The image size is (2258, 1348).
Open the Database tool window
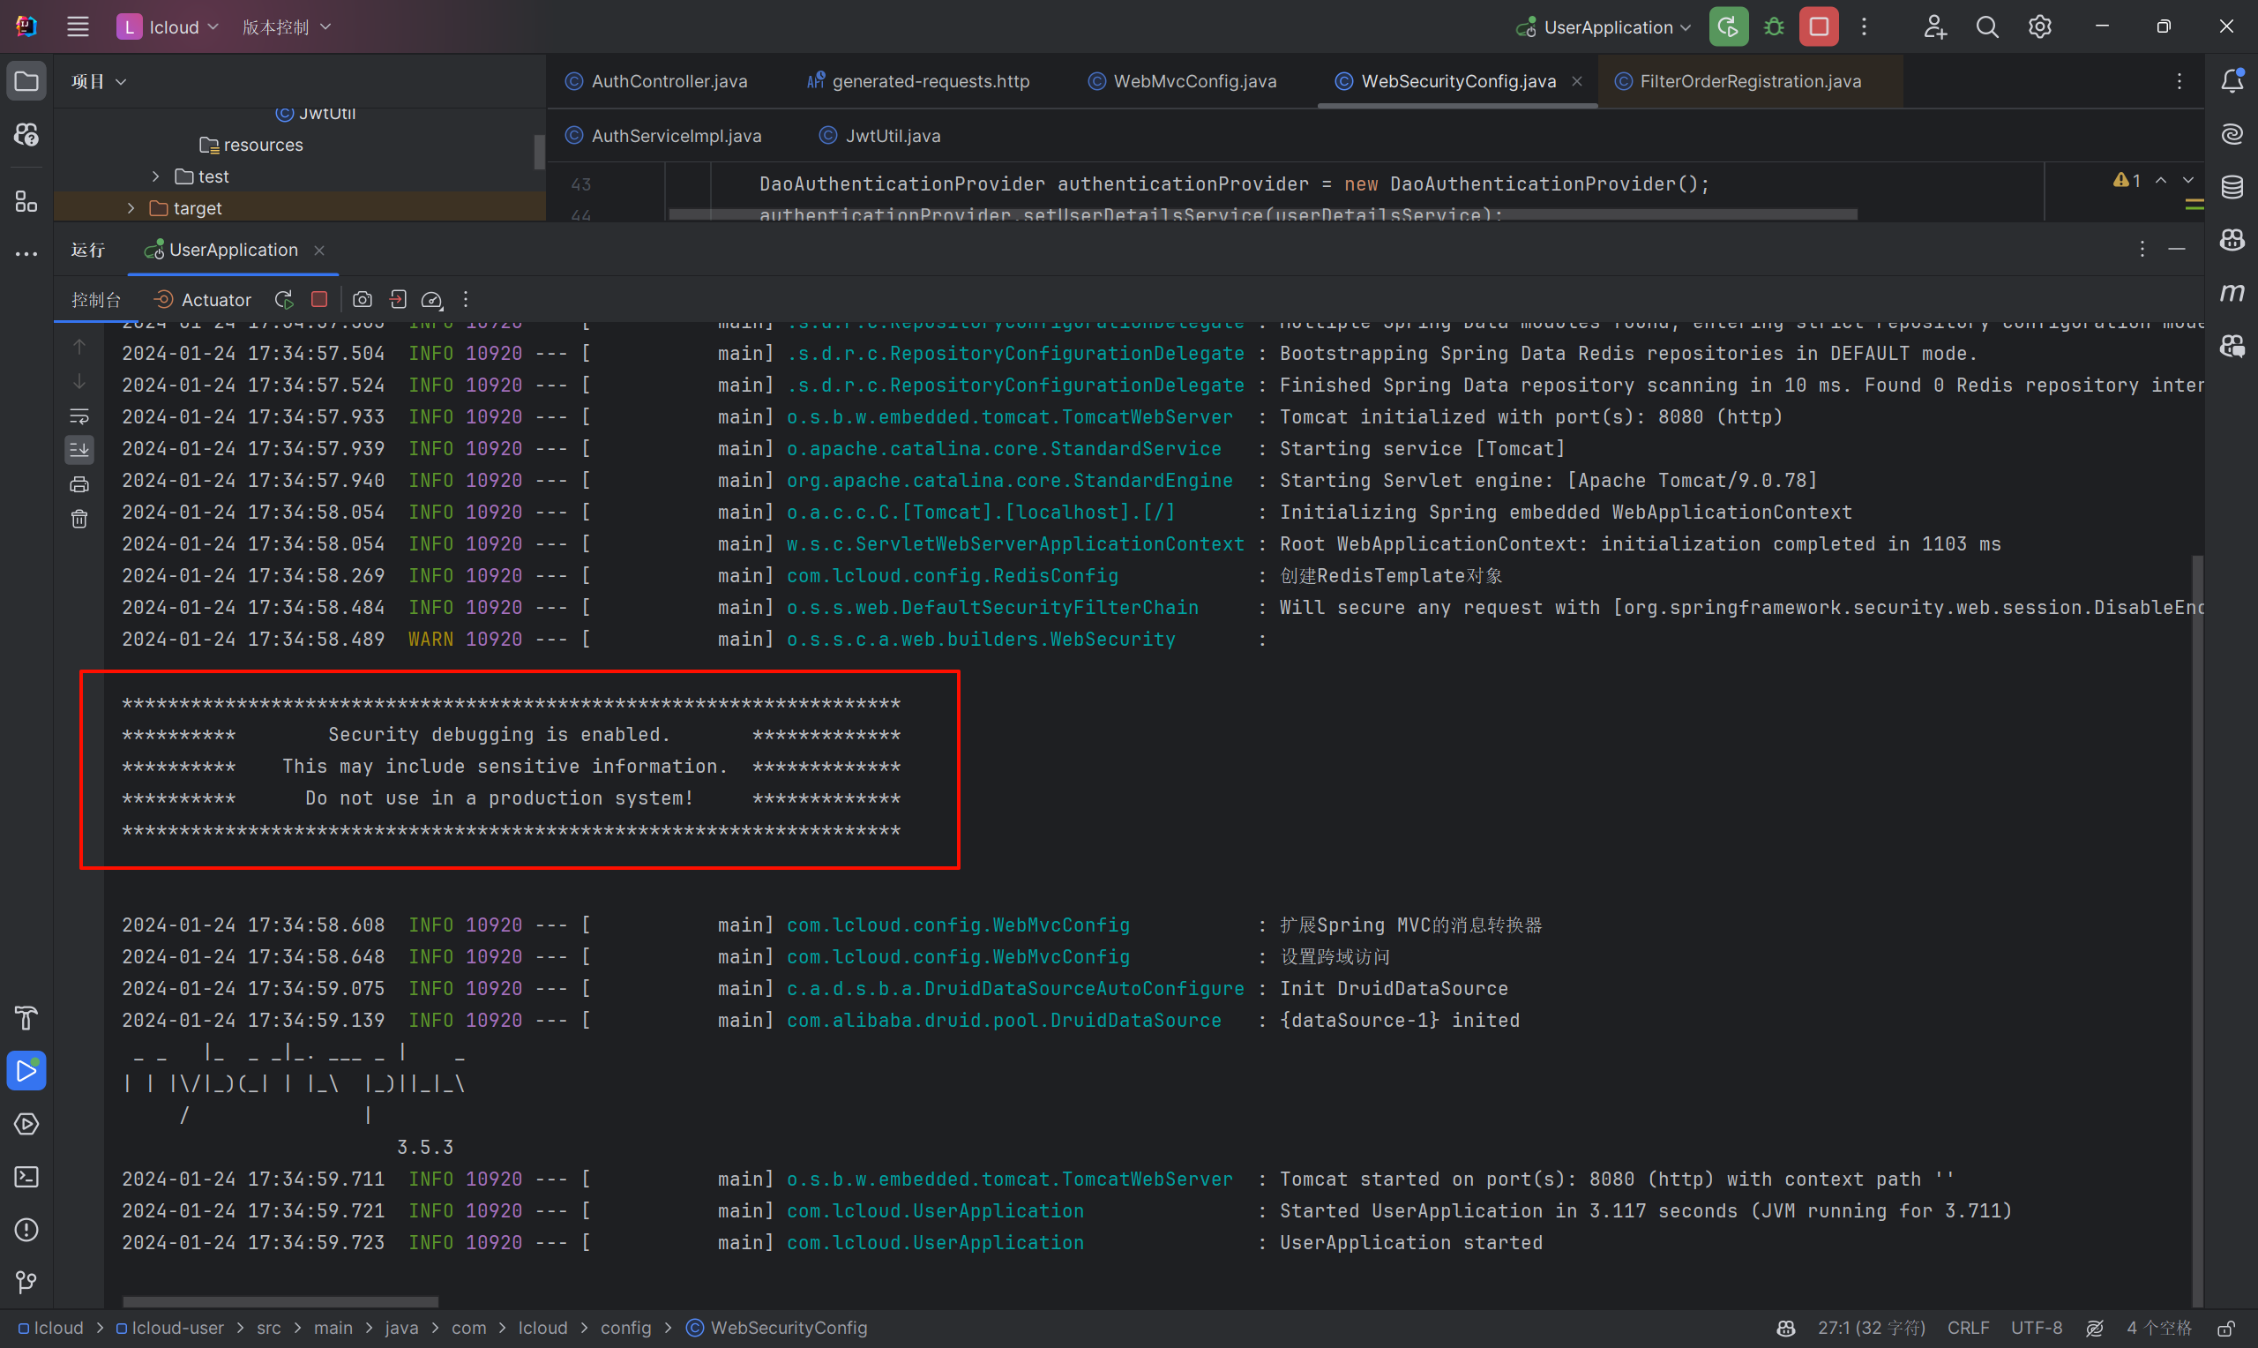(2232, 187)
